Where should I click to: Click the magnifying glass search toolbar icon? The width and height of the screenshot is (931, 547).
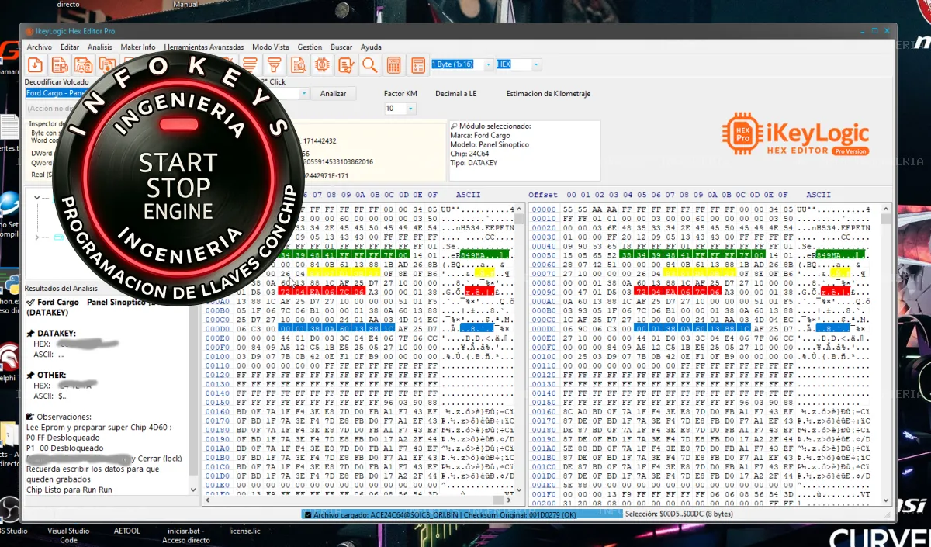tap(369, 65)
